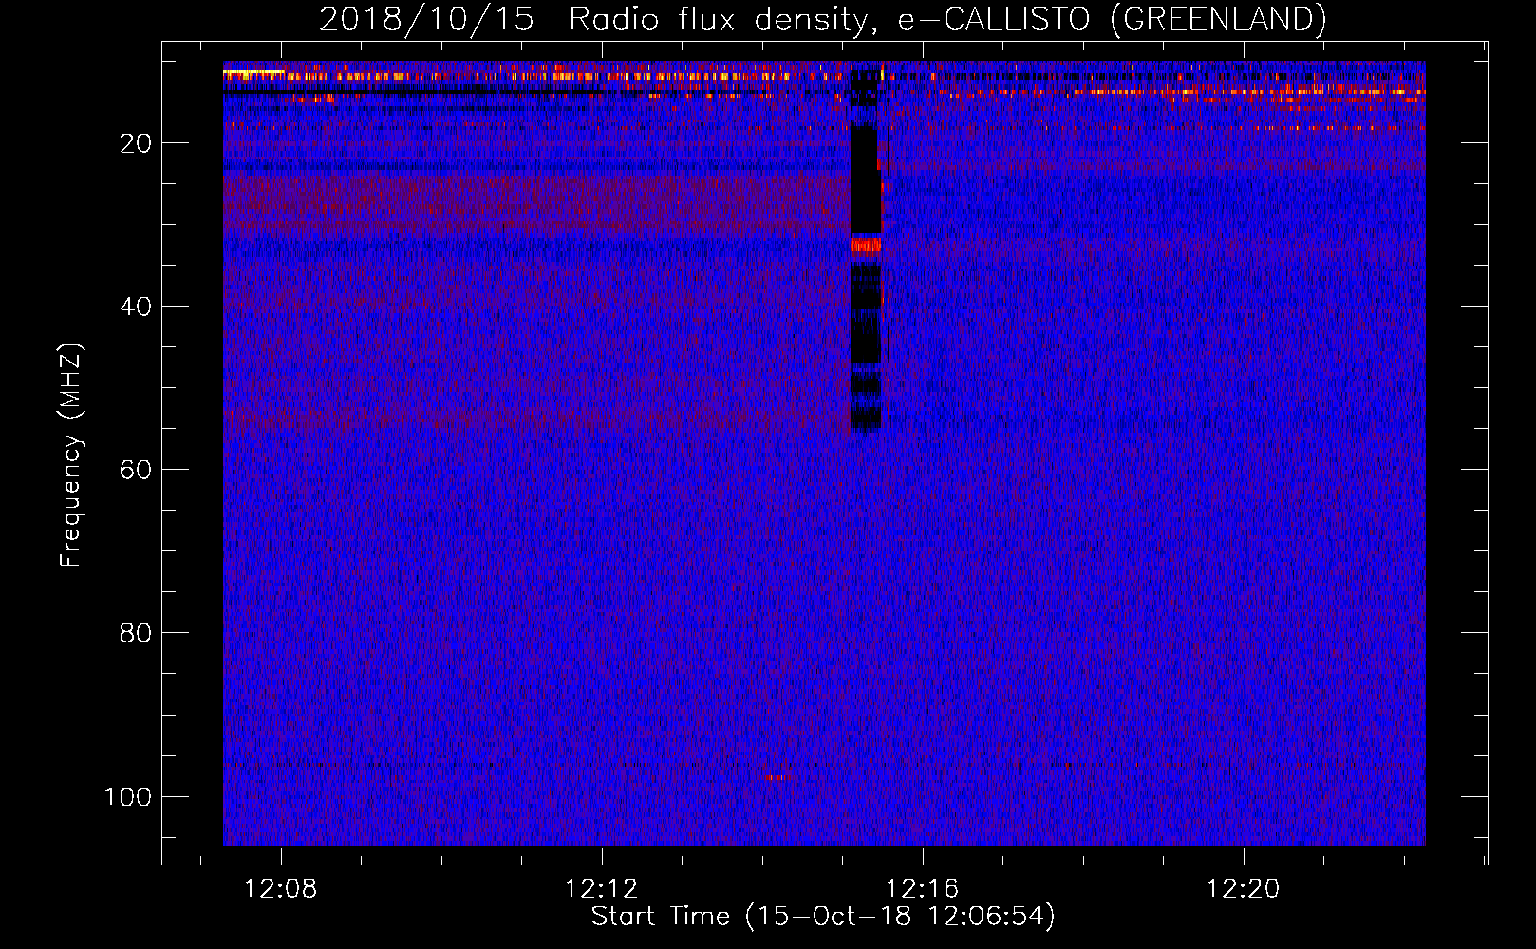Select the 60 frequency tick label
The width and height of the screenshot is (1536, 949).
pos(136,470)
